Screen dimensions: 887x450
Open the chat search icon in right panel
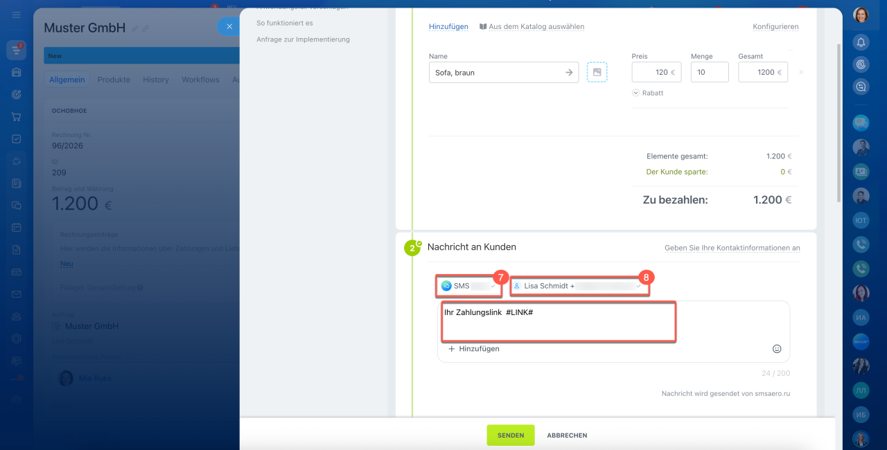861,87
